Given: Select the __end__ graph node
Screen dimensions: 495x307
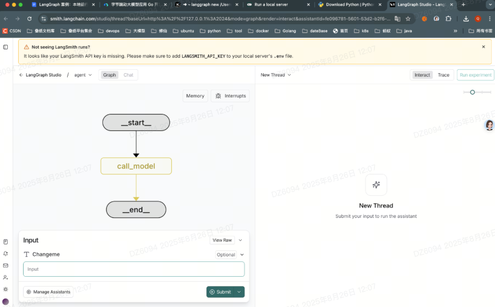Looking at the screenshot, I should 136,210.
